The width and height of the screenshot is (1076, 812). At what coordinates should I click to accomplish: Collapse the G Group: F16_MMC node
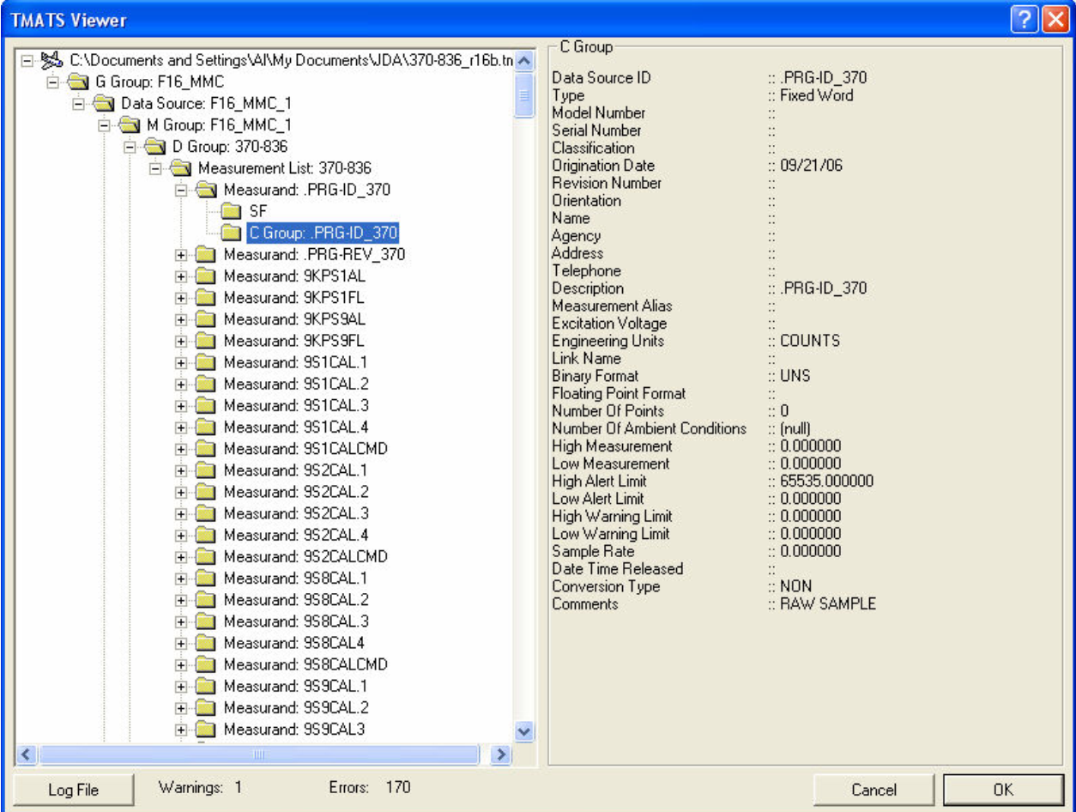pos(52,82)
